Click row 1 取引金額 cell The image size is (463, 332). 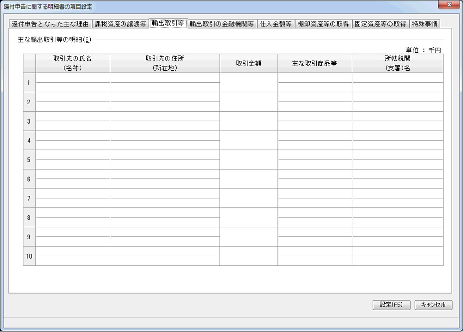(248, 83)
